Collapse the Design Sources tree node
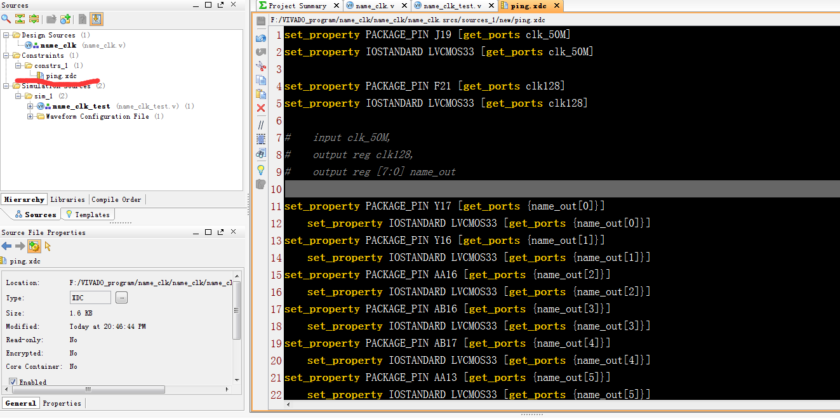The image size is (840, 419). 6,36
